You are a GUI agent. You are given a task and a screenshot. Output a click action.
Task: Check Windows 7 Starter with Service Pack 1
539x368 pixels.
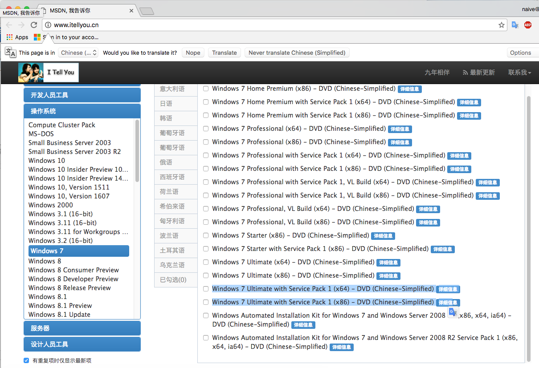(206, 249)
